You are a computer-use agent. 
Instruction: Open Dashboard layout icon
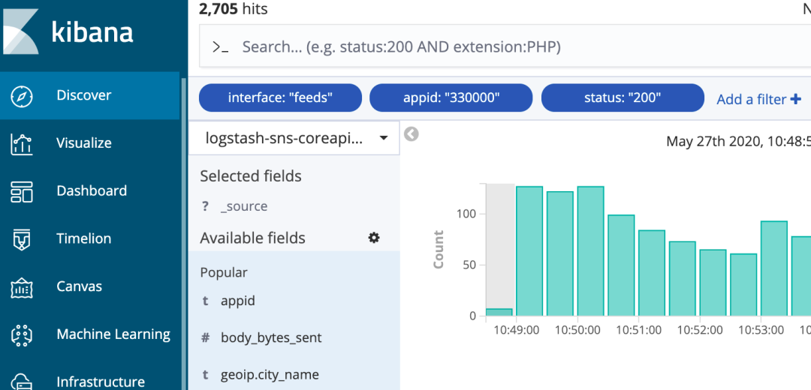[22, 191]
